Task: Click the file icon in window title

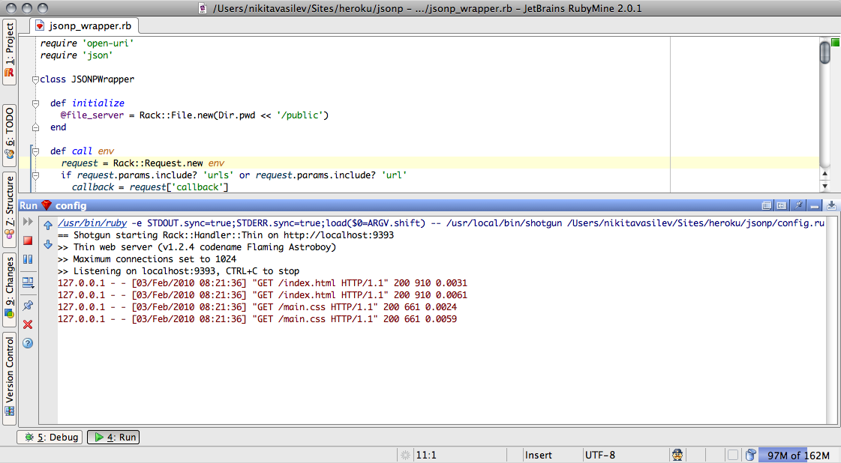Action: (x=203, y=8)
